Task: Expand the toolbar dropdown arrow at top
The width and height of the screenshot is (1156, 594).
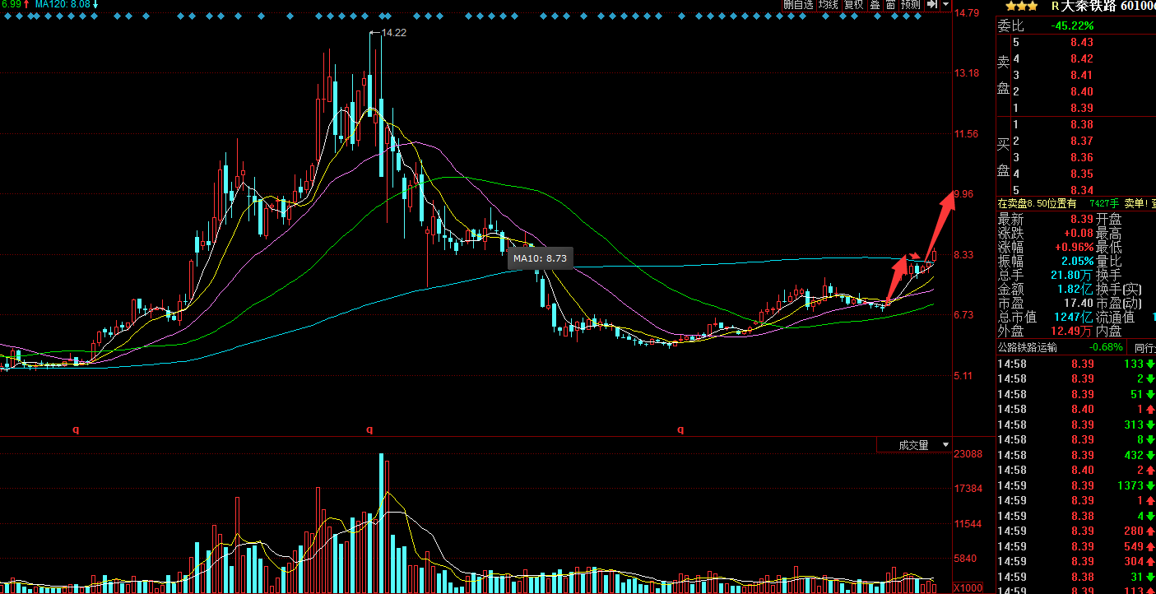Action: click(x=946, y=5)
